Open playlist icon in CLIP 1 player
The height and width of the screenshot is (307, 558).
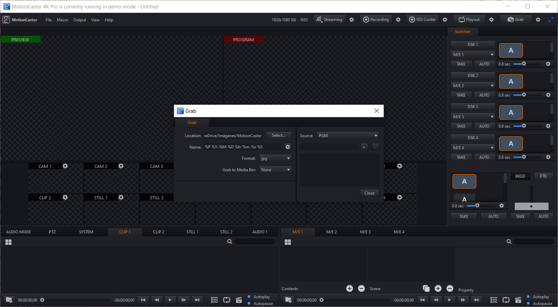click(215, 300)
